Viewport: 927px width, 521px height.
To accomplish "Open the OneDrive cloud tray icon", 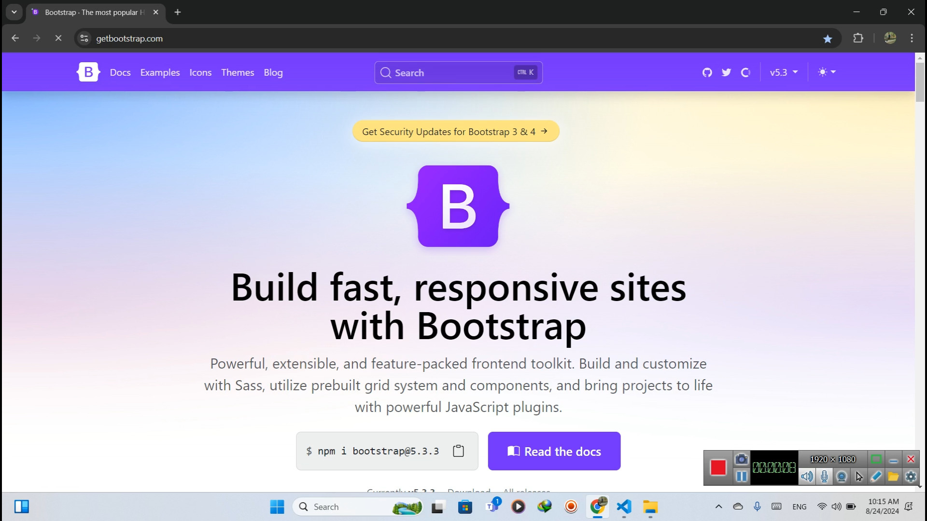I will pos(738,507).
